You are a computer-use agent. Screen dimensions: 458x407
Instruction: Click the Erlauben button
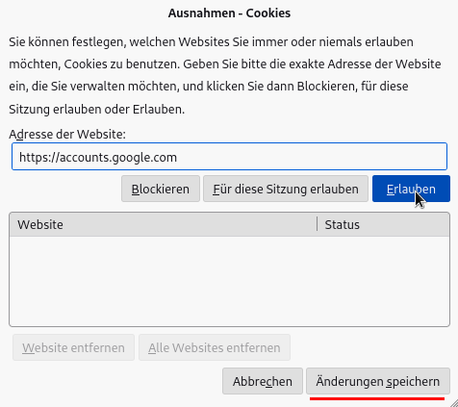pos(411,189)
